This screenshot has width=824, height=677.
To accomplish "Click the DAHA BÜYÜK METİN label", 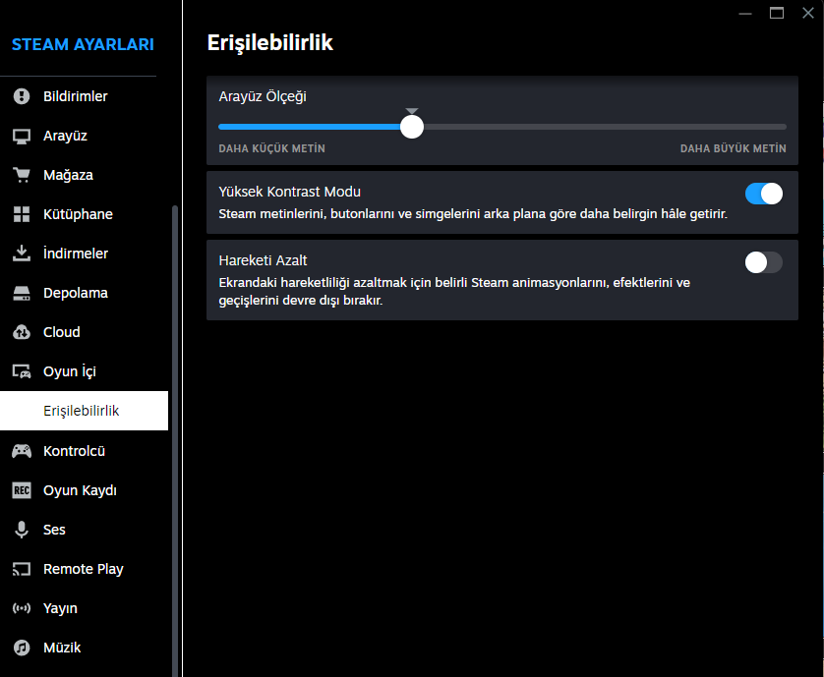I will [734, 148].
